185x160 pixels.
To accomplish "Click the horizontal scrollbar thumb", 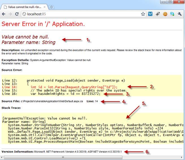I will [63, 157].
